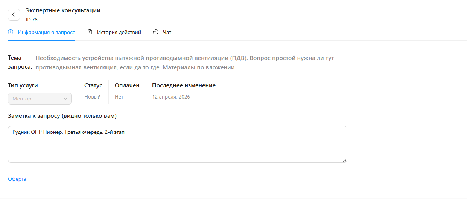Click the speech bubble icon beside Чат
The width and height of the screenshot is (467, 199).
coord(156,32)
